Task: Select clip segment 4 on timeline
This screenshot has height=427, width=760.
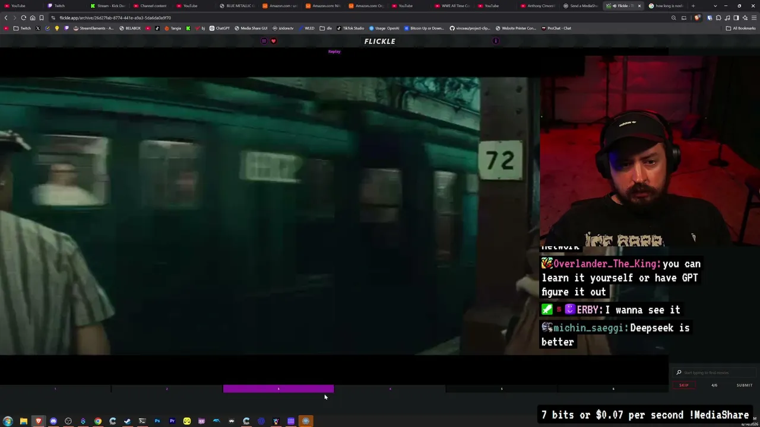Action: (390, 389)
